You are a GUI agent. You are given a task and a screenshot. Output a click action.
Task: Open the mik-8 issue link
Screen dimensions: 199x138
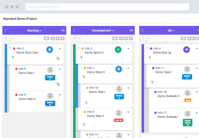pyautogui.click(x=22, y=69)
